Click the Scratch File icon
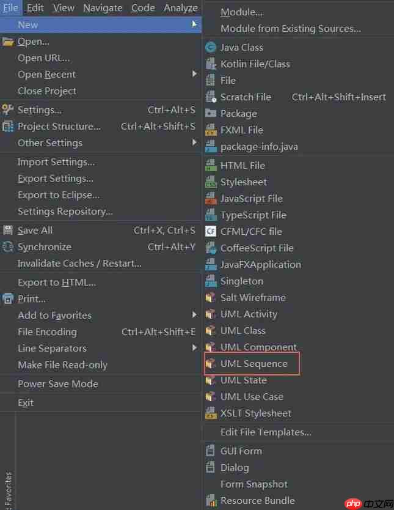 (211, 97)
